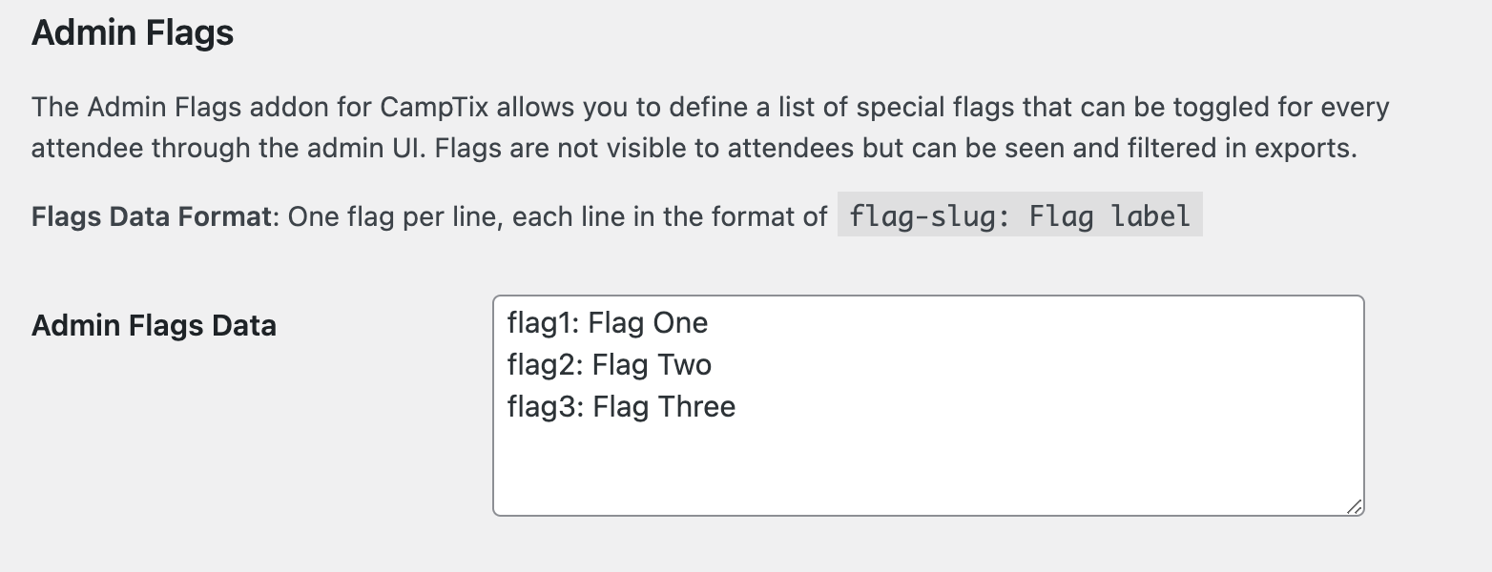Image resolution: width=1492 pixels, height=572 pixels.
Task: Select the line 'flag2: Flag Two'
Action: pos(609,364)
